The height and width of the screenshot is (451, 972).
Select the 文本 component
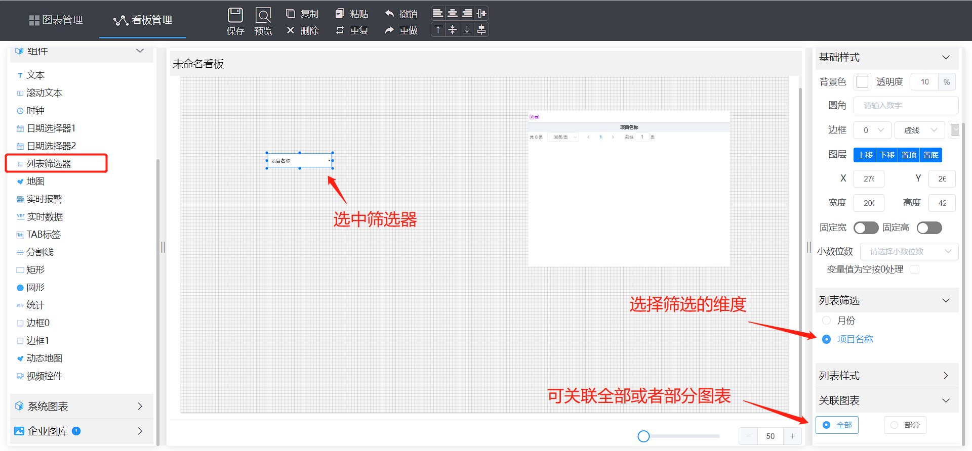coord(31,75)
